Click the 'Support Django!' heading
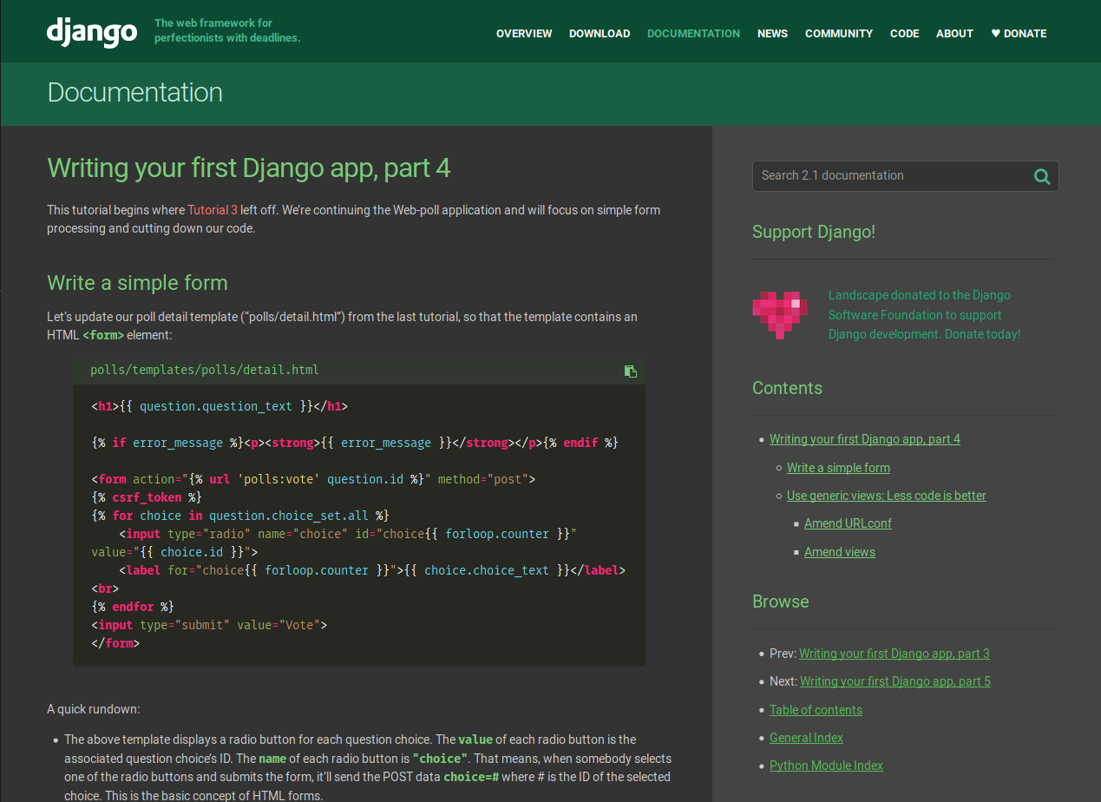 814,232
